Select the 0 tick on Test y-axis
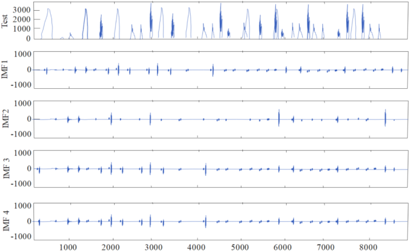This screenshot has width=409, height=251. (x=28, y=39)
